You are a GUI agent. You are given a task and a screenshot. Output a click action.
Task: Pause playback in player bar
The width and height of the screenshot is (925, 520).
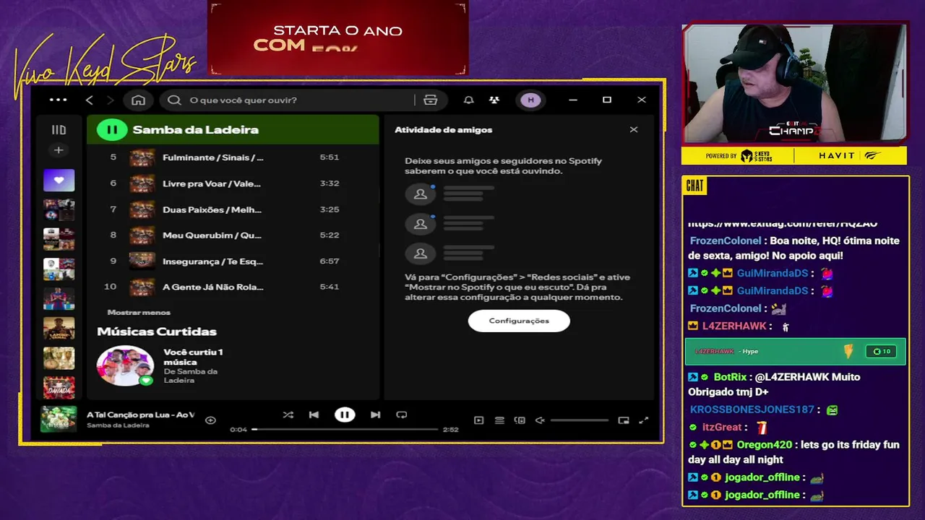click(x=345, y=415)
